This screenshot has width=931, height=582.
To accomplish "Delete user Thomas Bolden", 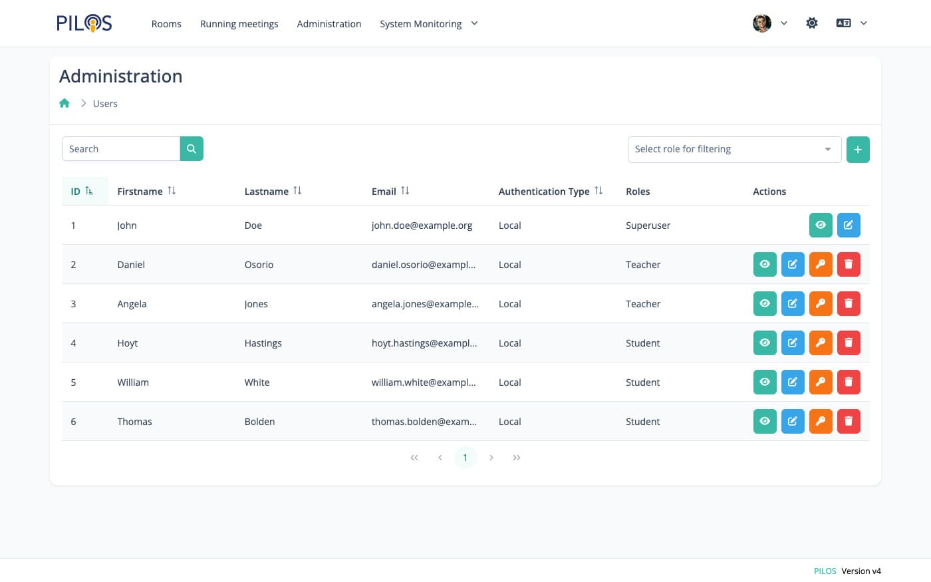I will pyautogui.click(x=848, y=422).
